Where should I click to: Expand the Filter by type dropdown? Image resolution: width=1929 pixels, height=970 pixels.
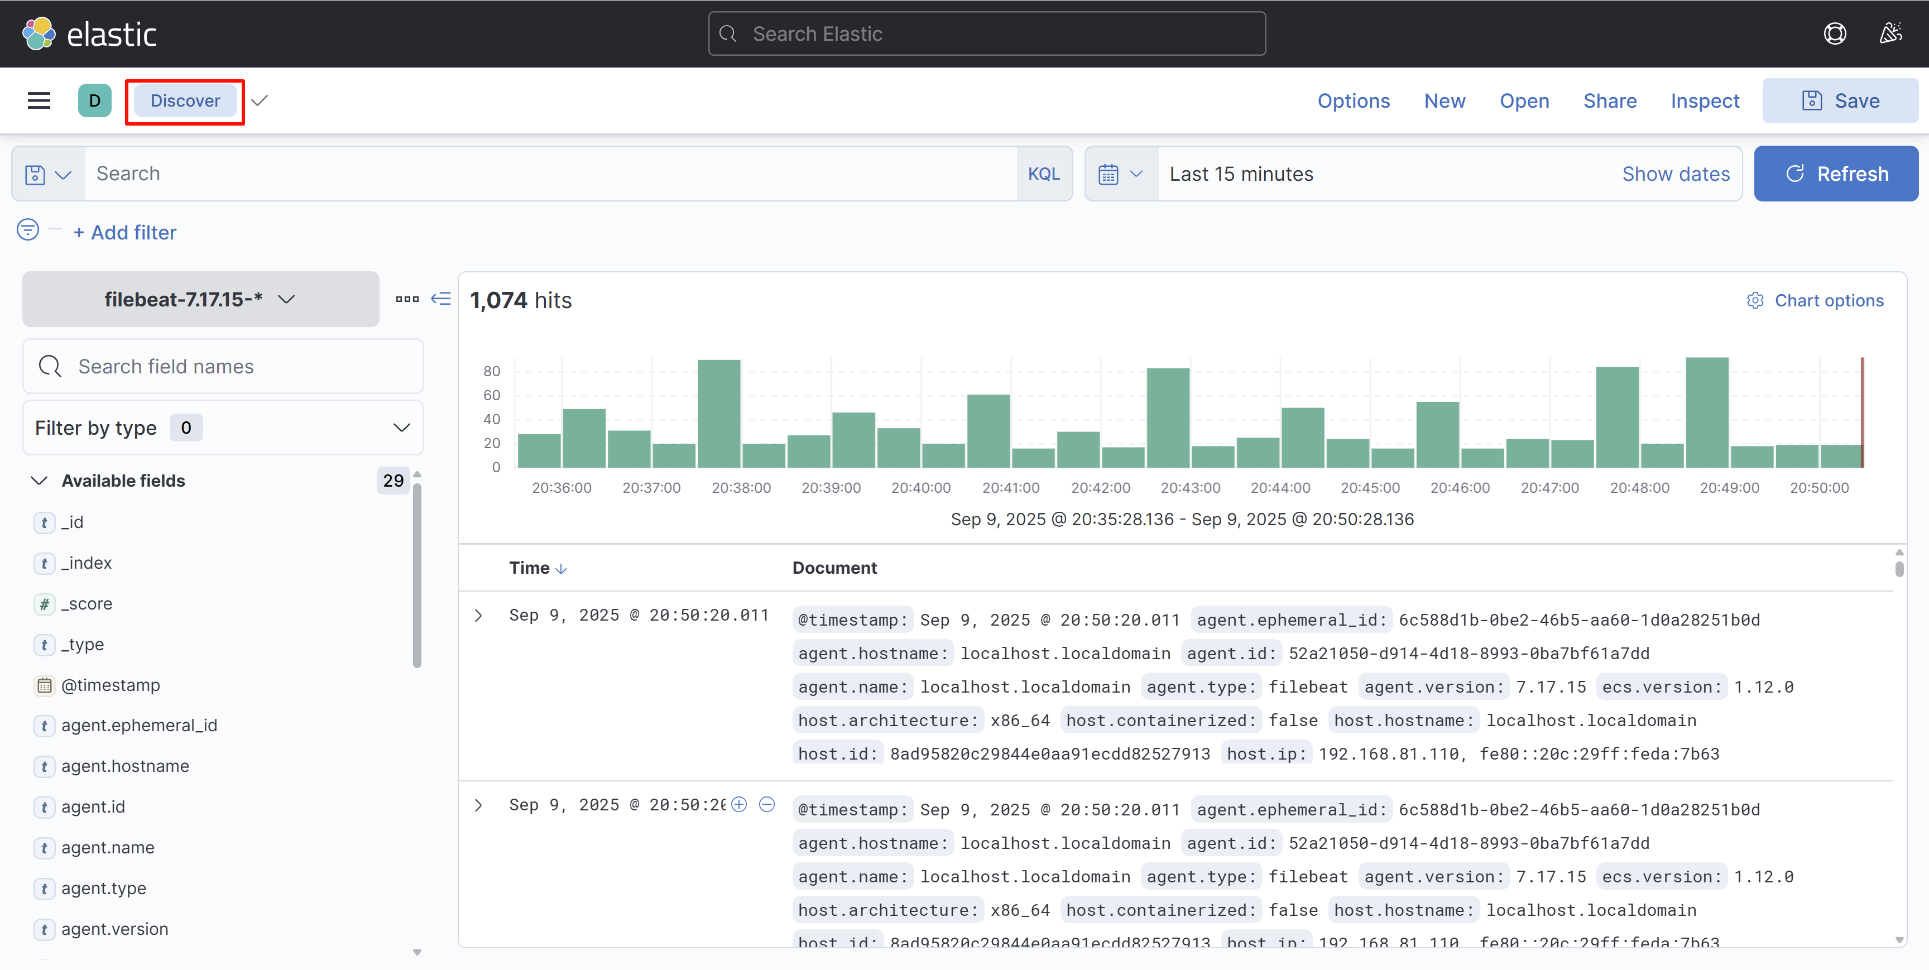[222, 428]
